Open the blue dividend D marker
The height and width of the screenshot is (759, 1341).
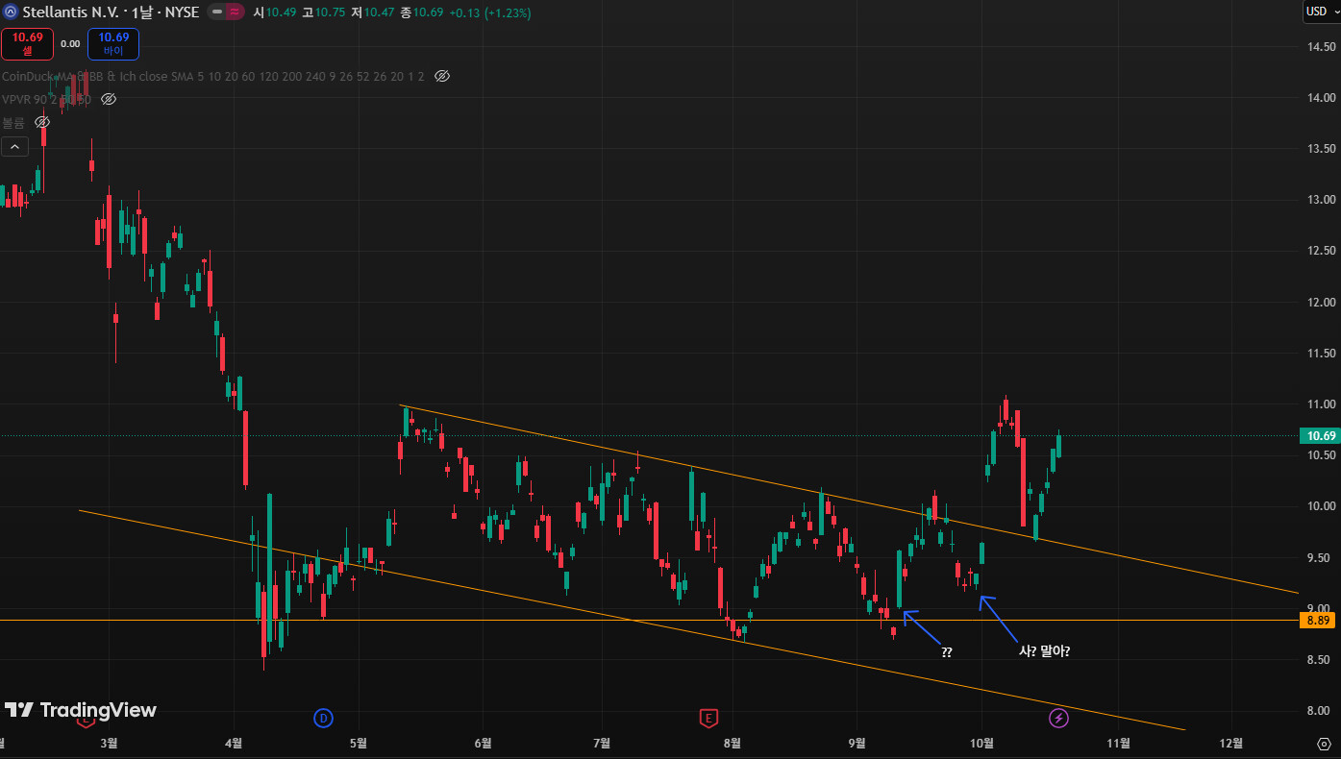point(324,718)
